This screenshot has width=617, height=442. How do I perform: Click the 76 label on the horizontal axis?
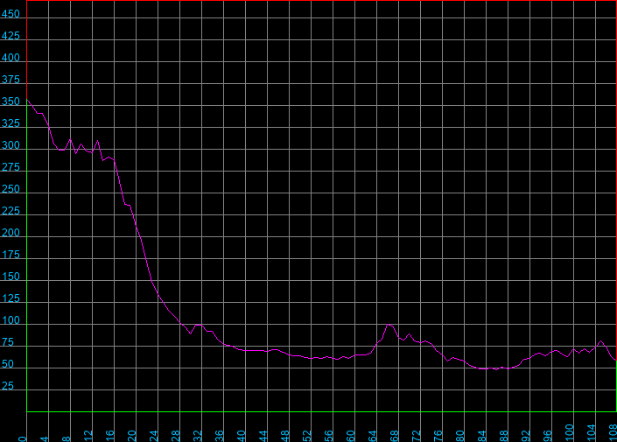click(438, 436)
